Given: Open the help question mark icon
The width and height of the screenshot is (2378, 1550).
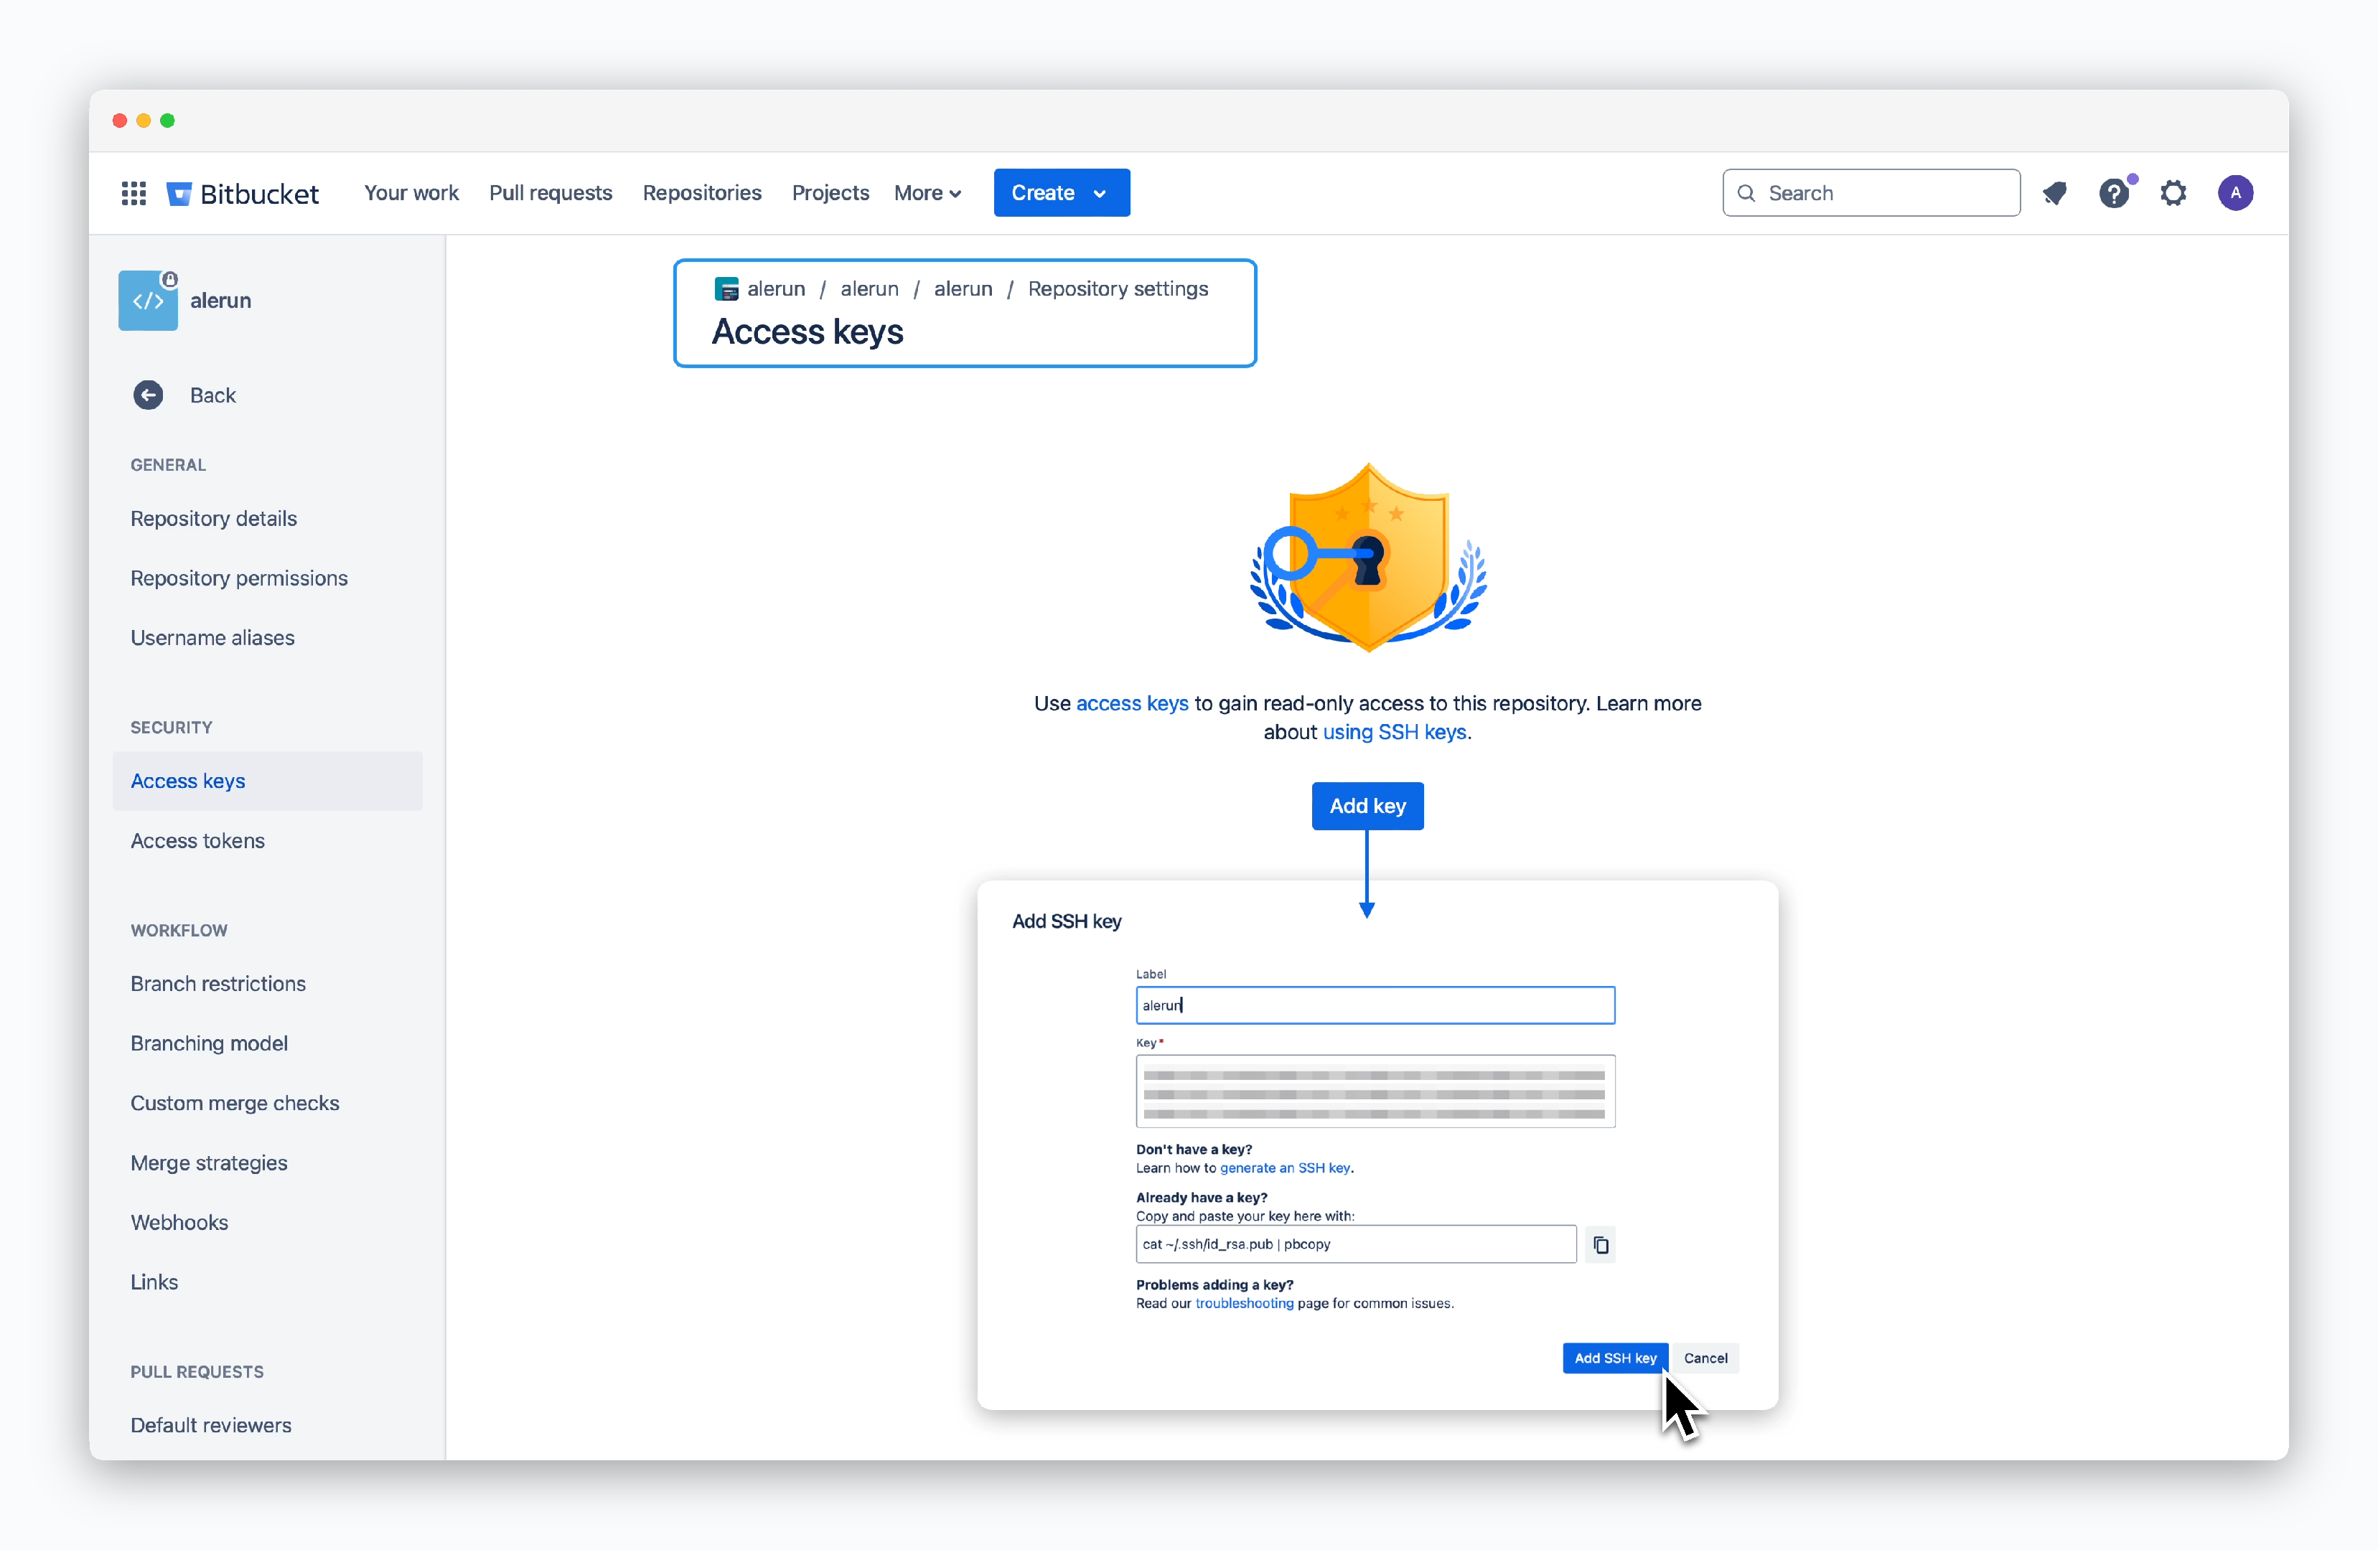Looking at the screenshot, I should point(2115,193).
